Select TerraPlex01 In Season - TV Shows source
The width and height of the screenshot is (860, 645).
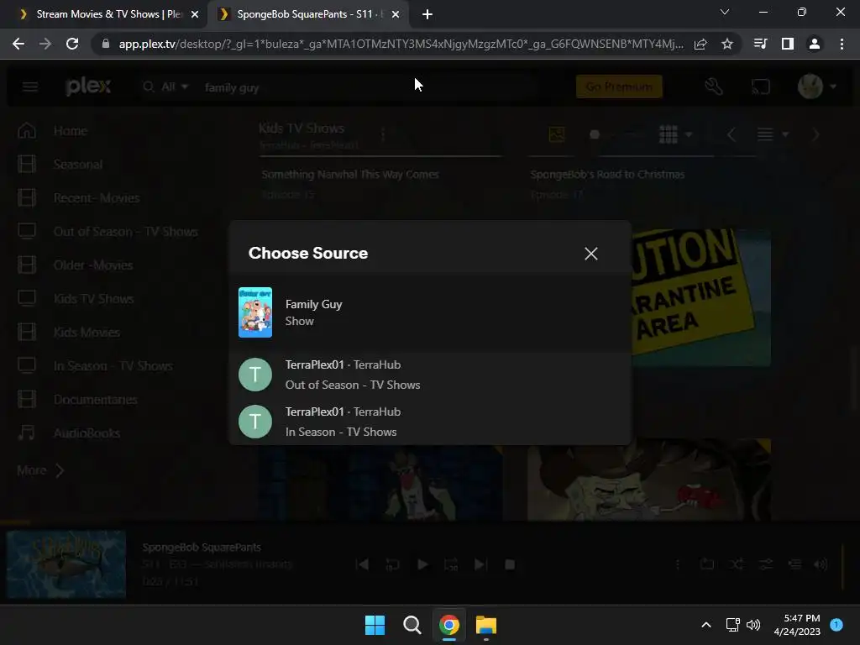[430, 422]
